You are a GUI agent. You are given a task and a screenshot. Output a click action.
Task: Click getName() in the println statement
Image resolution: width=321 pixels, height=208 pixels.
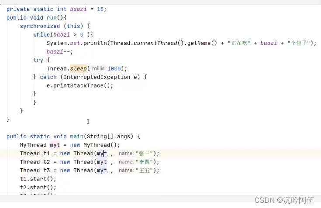202,43
